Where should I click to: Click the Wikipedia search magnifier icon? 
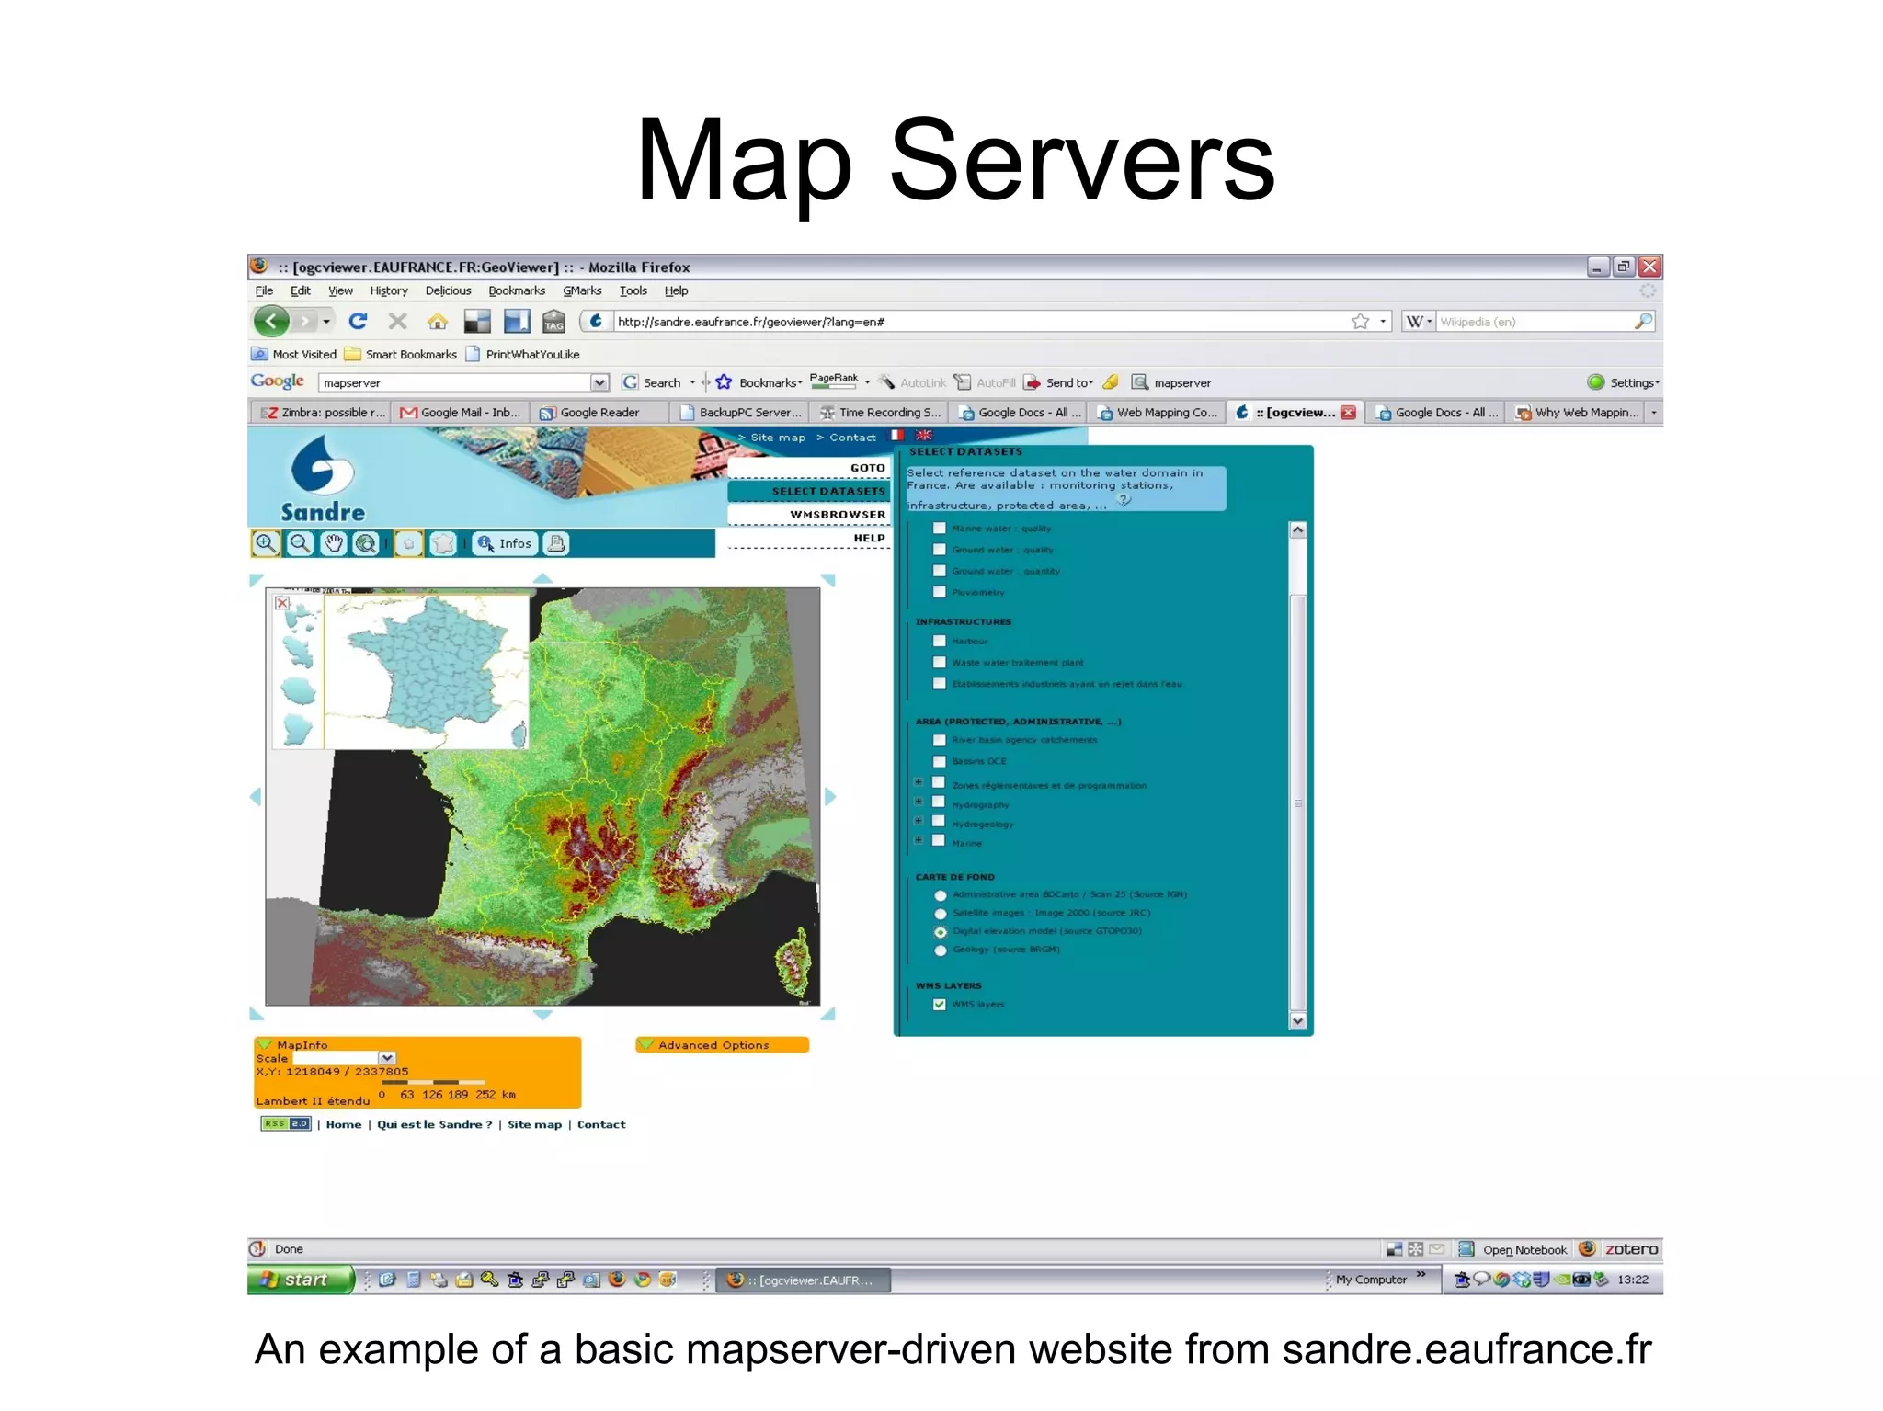click(x=1643, y=321)
